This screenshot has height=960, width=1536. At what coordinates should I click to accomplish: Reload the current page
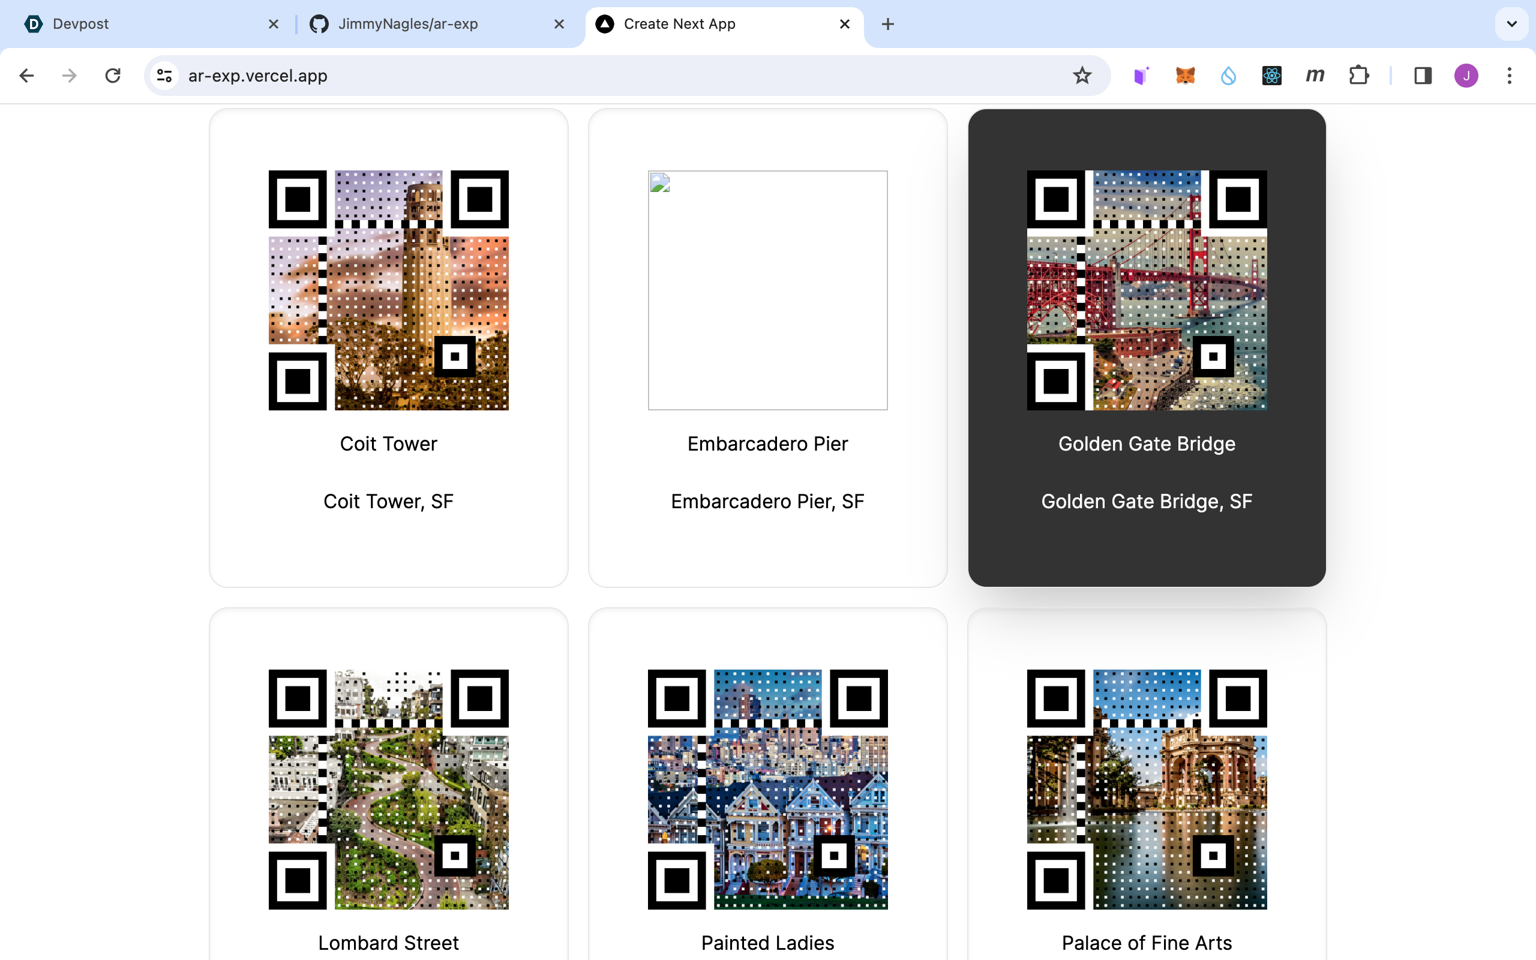coord(113,76)
